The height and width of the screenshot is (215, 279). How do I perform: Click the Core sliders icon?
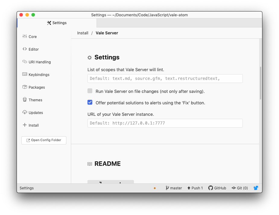click(24, 36)
